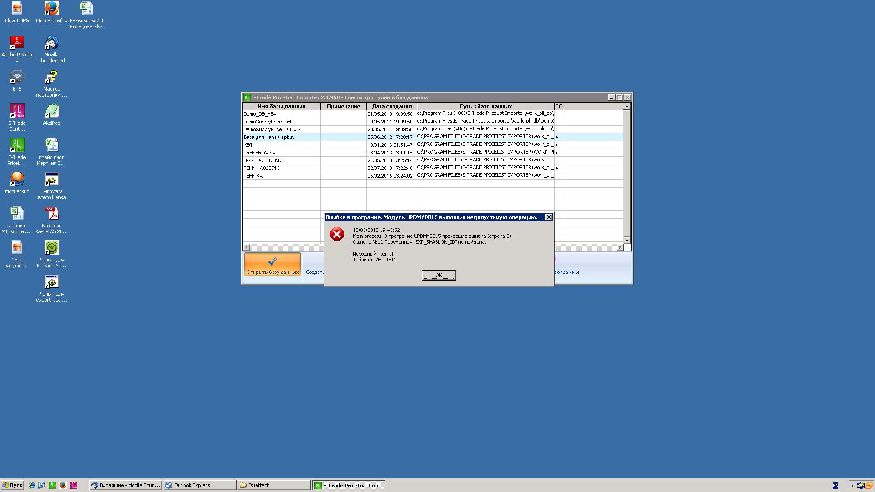Click the horizontal scrollbar left arrow
Screen dimensions: 875x492
pos(247,247)
